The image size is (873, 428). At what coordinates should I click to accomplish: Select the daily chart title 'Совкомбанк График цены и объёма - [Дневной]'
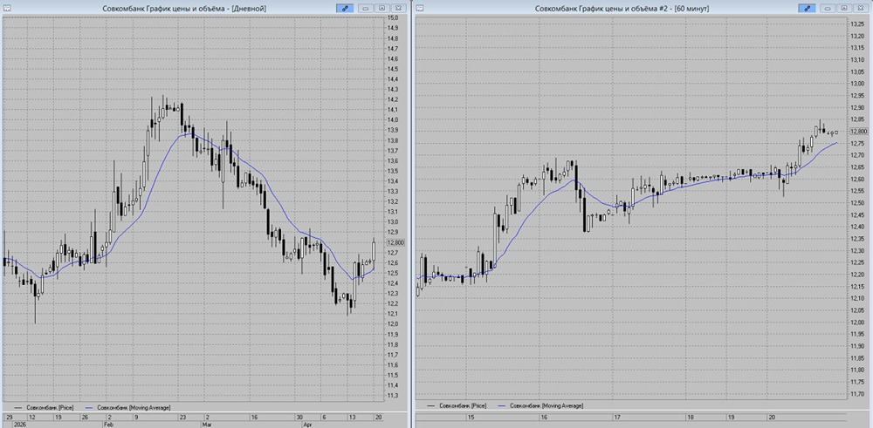[x=184, y=9]
